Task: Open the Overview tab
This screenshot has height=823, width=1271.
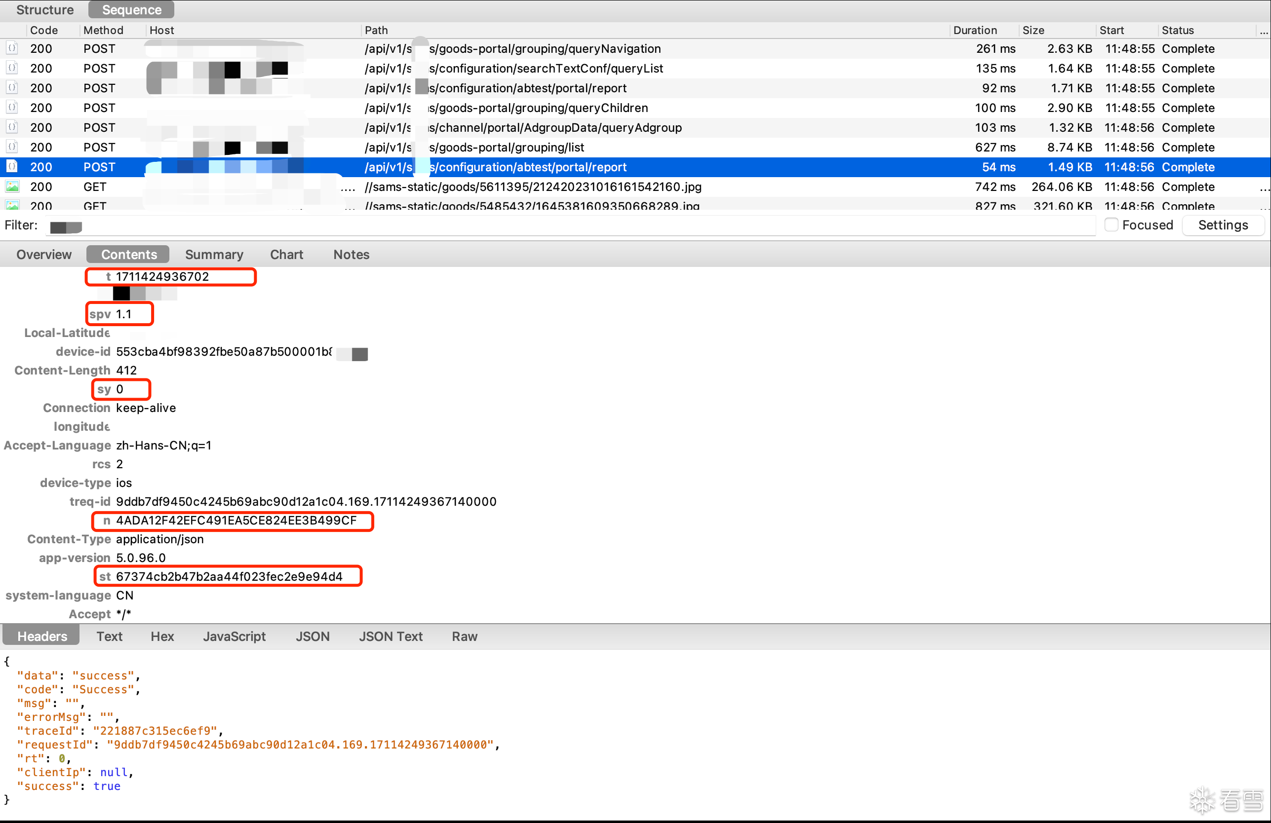Action: pos(44,255)
